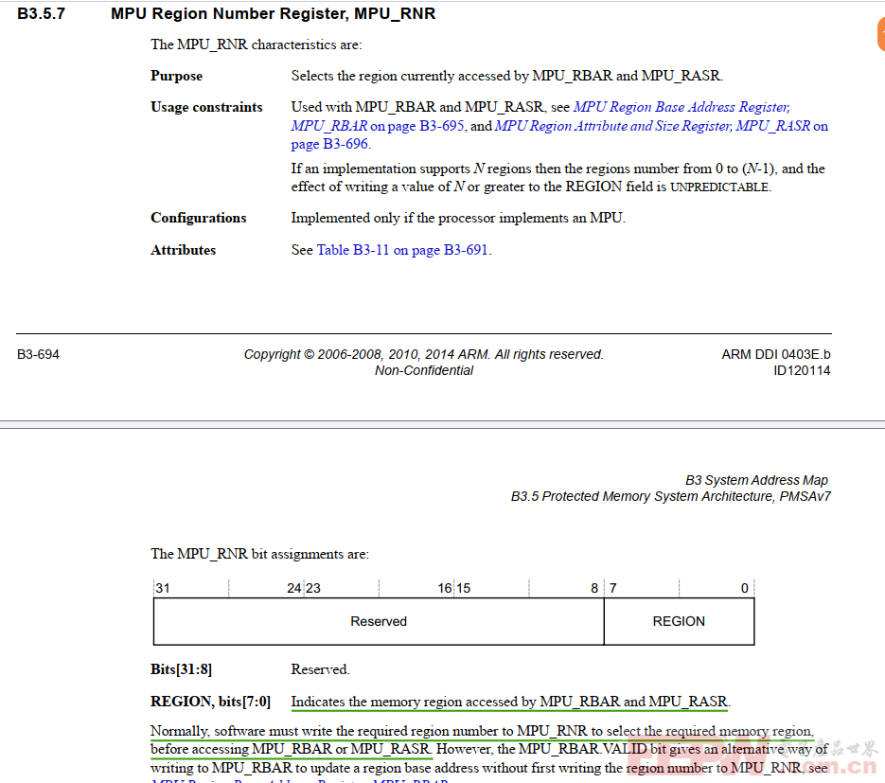
Task: Click the 'ID120114' footer text
Action: tap(802, 371)
